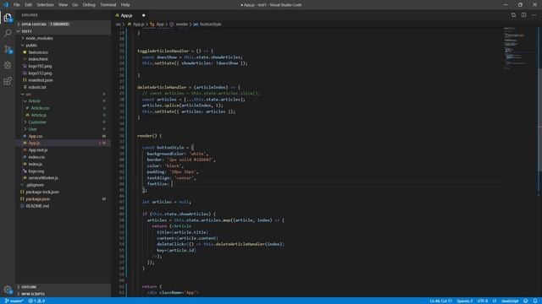The width and height of the screenshot is (542, 304).
Task: Open Article.js in the explorer
Action: tap(63, 115)
